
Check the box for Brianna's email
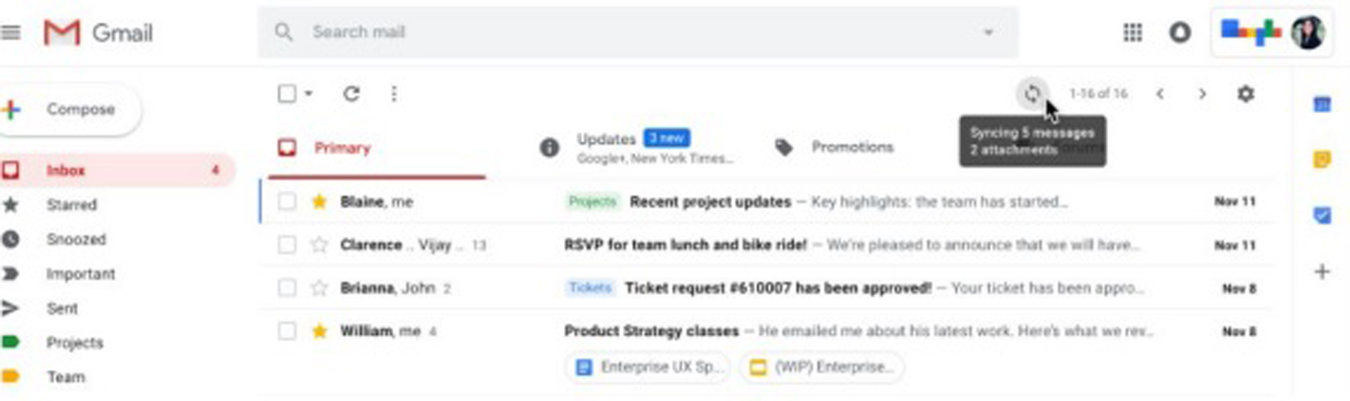(287, 288)
